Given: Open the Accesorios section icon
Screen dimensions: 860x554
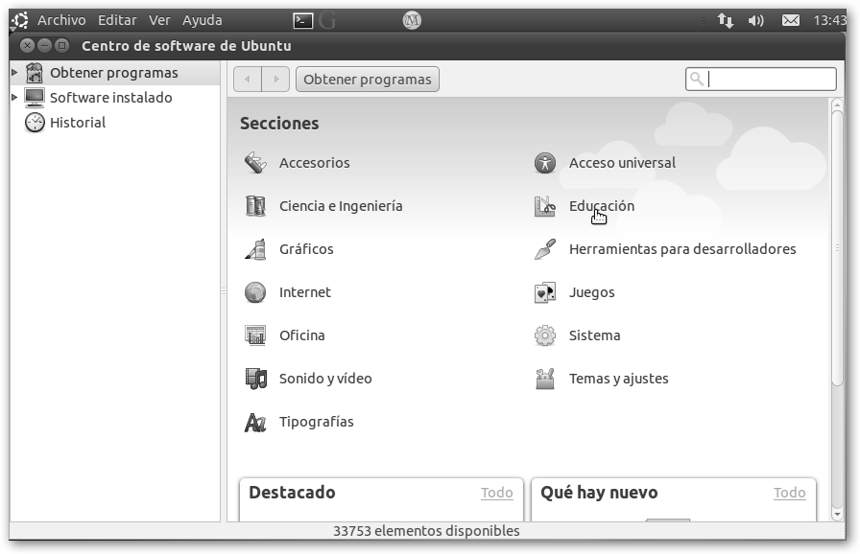Looking at the screenshot, I should click(x=255, y=163).
